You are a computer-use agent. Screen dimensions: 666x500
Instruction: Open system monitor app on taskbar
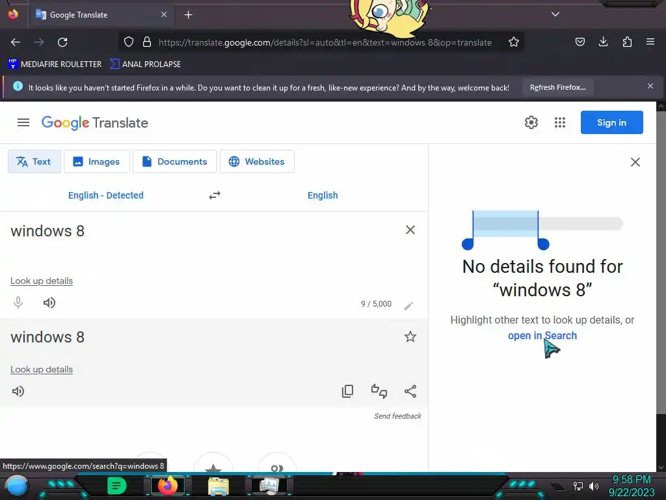click(x=269, y=486)
